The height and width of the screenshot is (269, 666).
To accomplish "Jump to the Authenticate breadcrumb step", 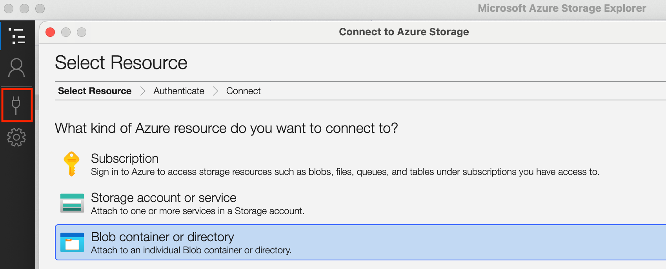I will [x=179, y=91].
